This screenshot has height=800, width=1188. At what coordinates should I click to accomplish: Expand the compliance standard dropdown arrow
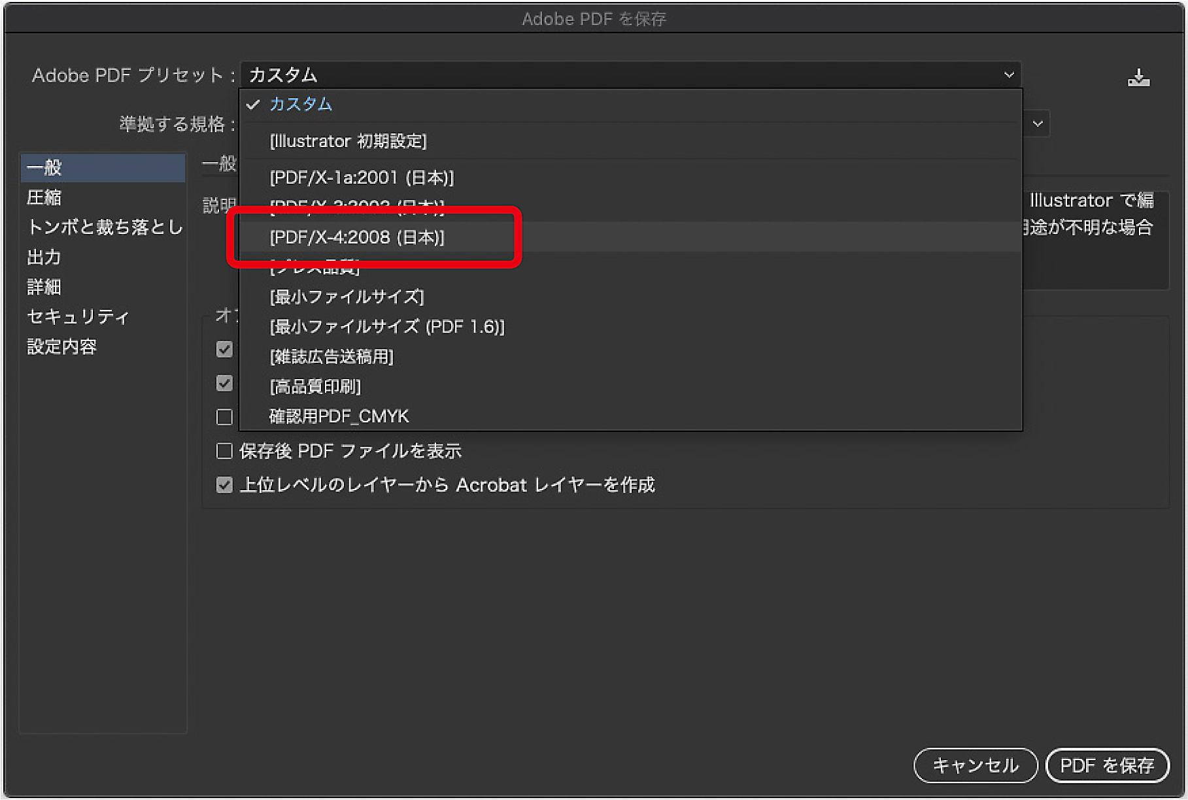tap(1037, 124)
